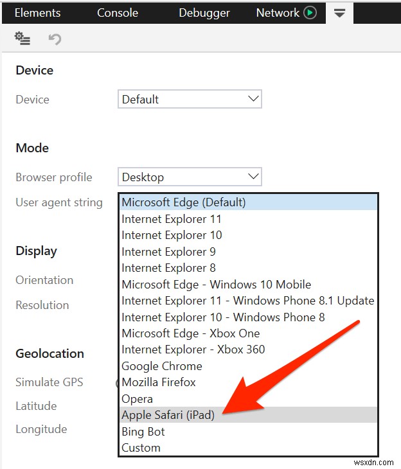Select Internet Explorer 10 - Windows Phone 8

point(249,317)
